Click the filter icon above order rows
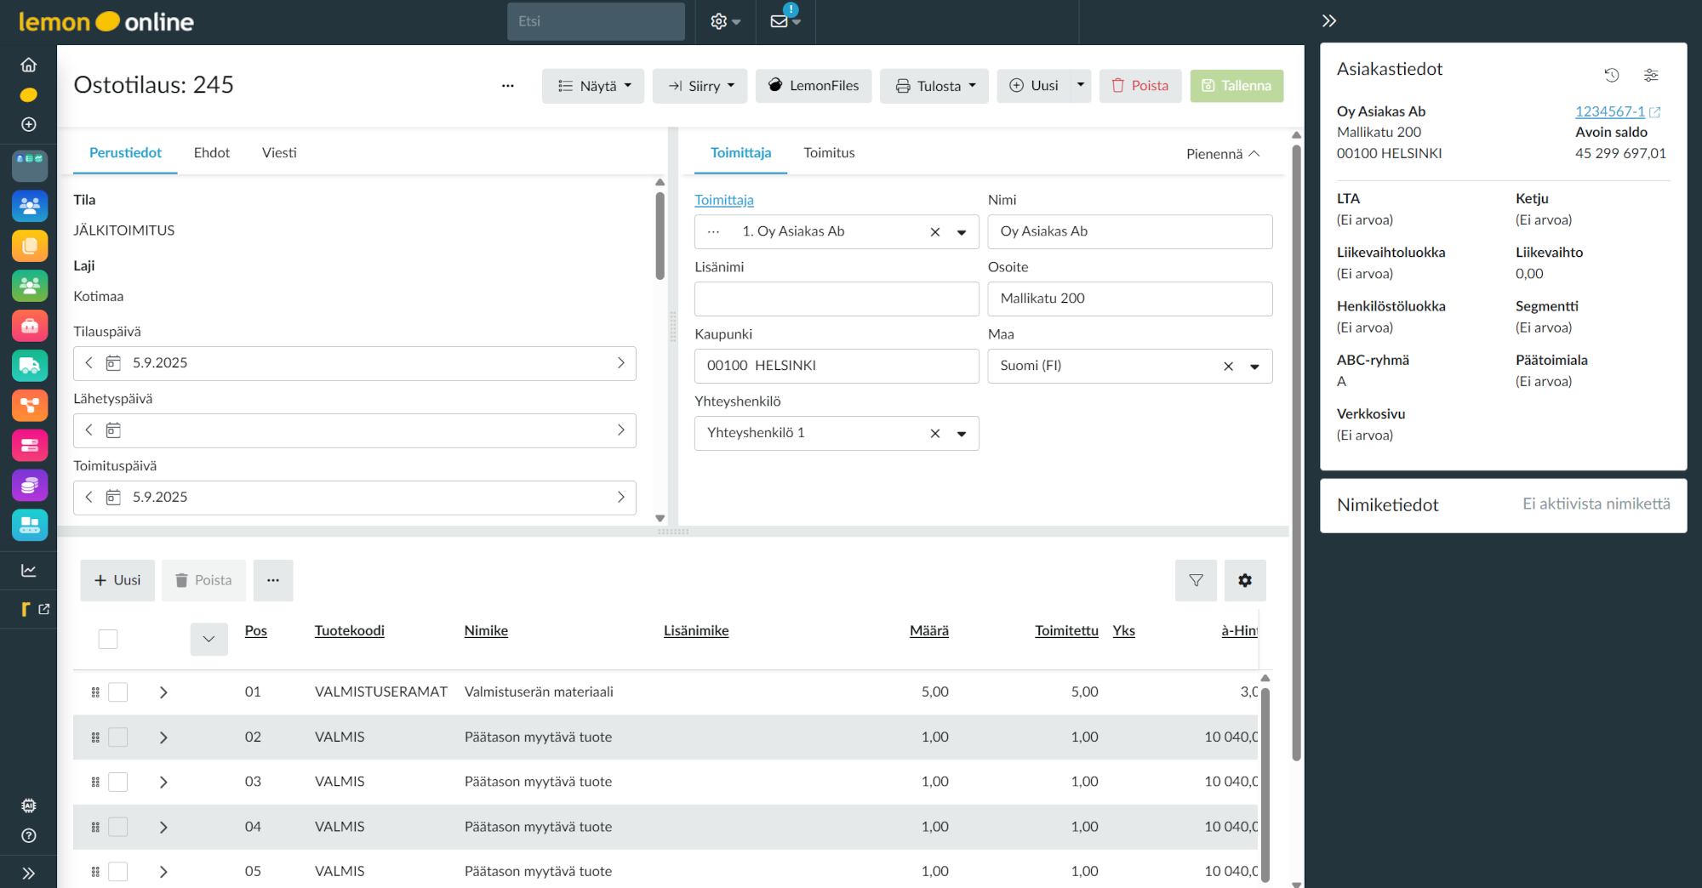Screen dimensions: 1702x888 [1196, 580]
